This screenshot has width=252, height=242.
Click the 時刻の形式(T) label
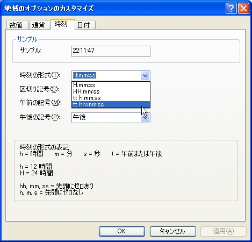40,75
